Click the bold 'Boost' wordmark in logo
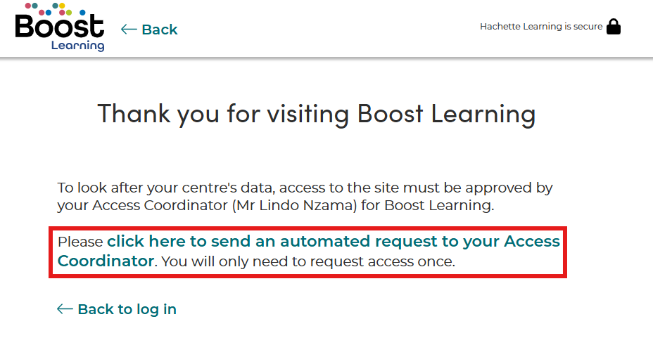The width and height of the screenshot is (653, 345). click(x=59, y=27)
